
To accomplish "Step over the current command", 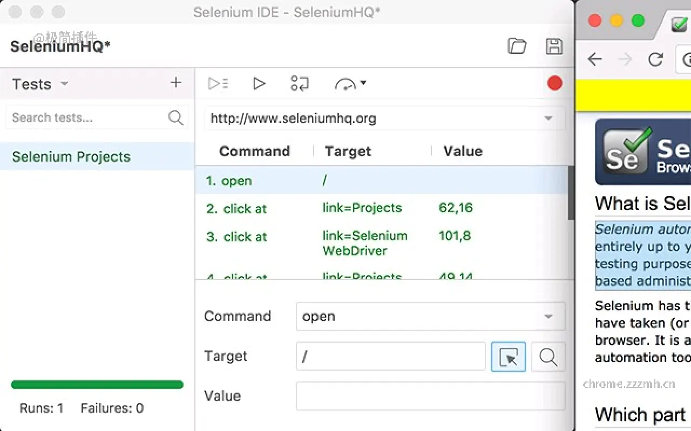I will point(299,83).
